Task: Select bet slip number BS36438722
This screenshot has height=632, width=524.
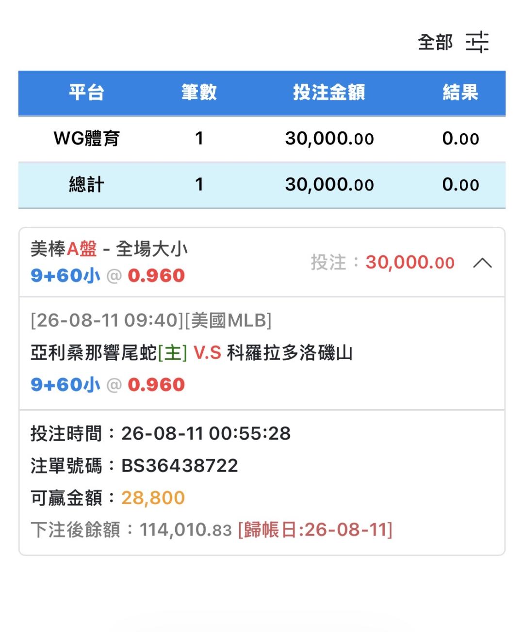Action: coord(180,466)
